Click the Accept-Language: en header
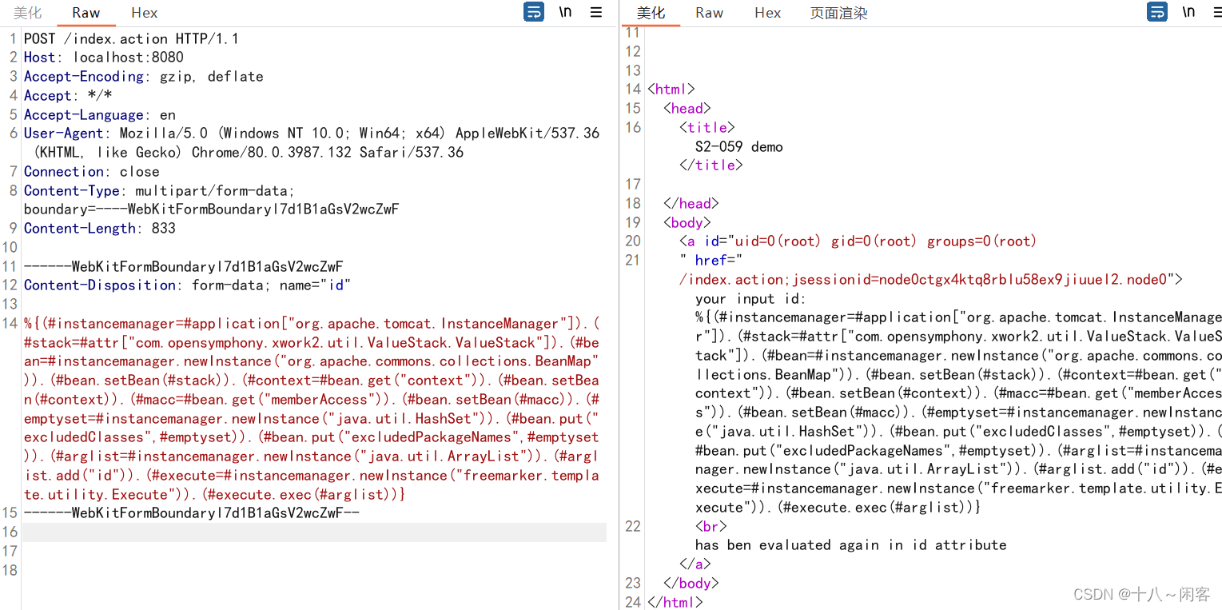Viewport: 1222px width, 610px height. [100, 114]
